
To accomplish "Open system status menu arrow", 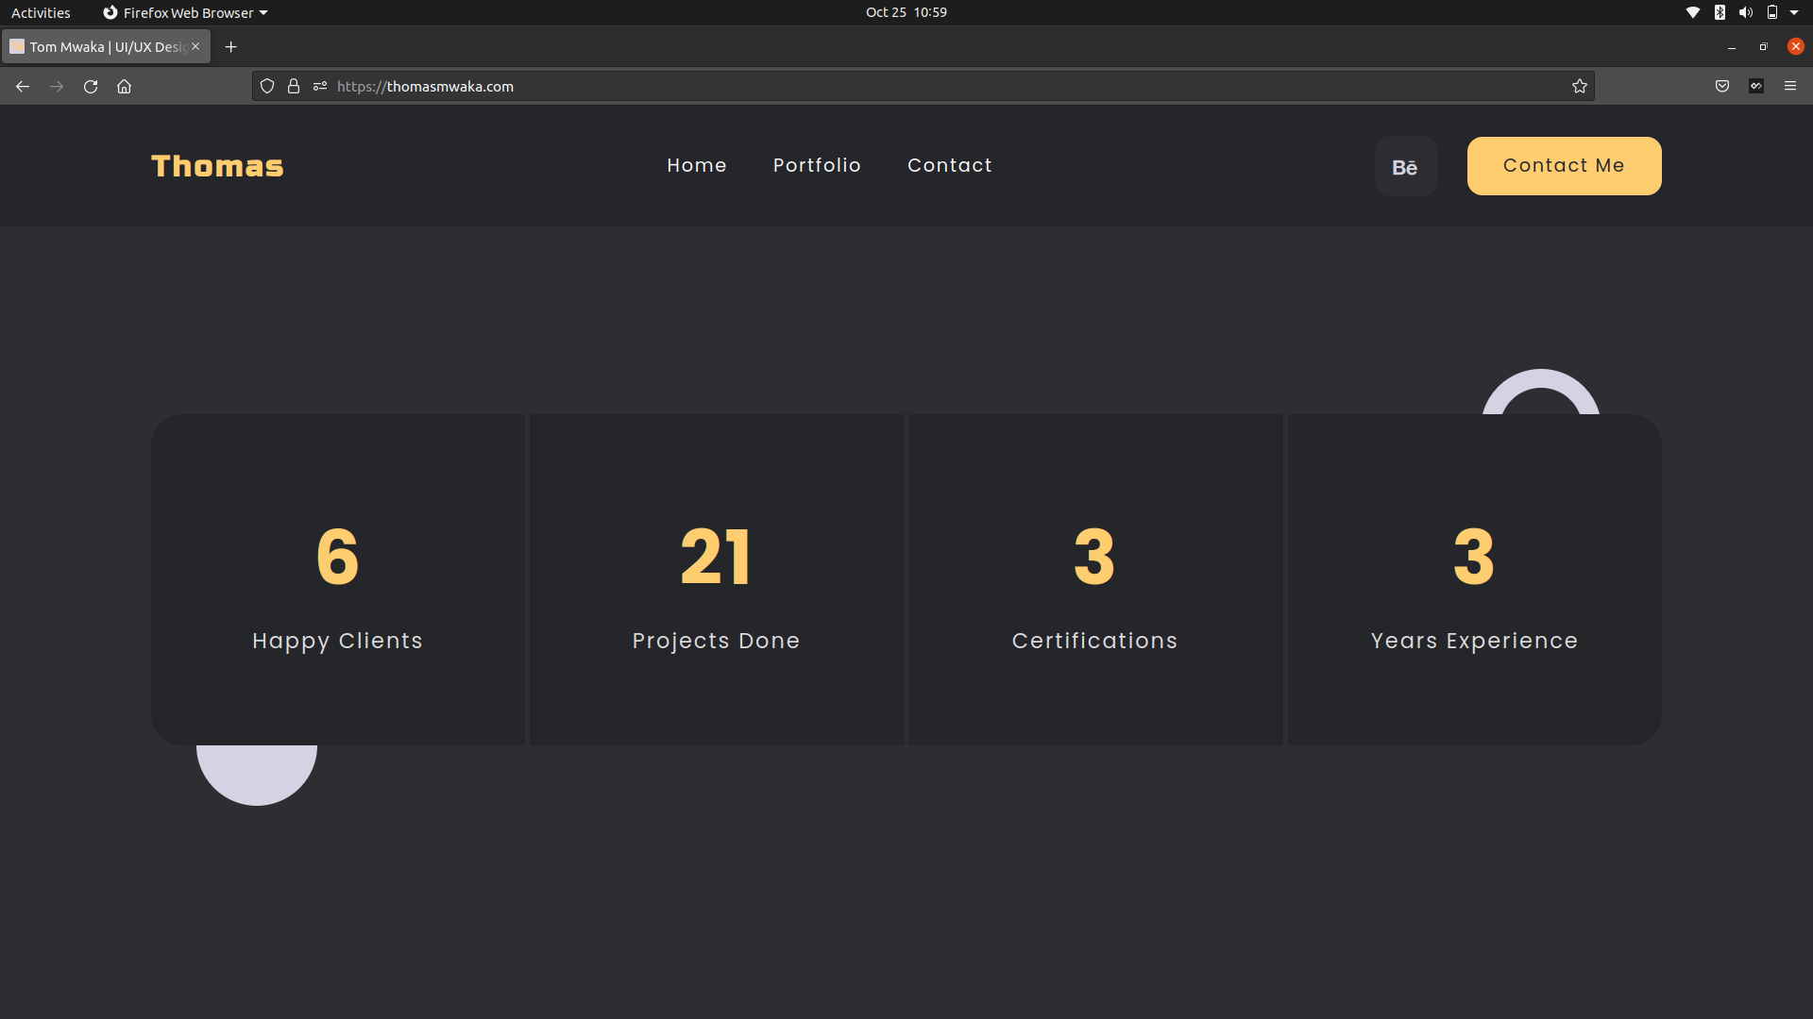I will click(x=1794, y=12).
